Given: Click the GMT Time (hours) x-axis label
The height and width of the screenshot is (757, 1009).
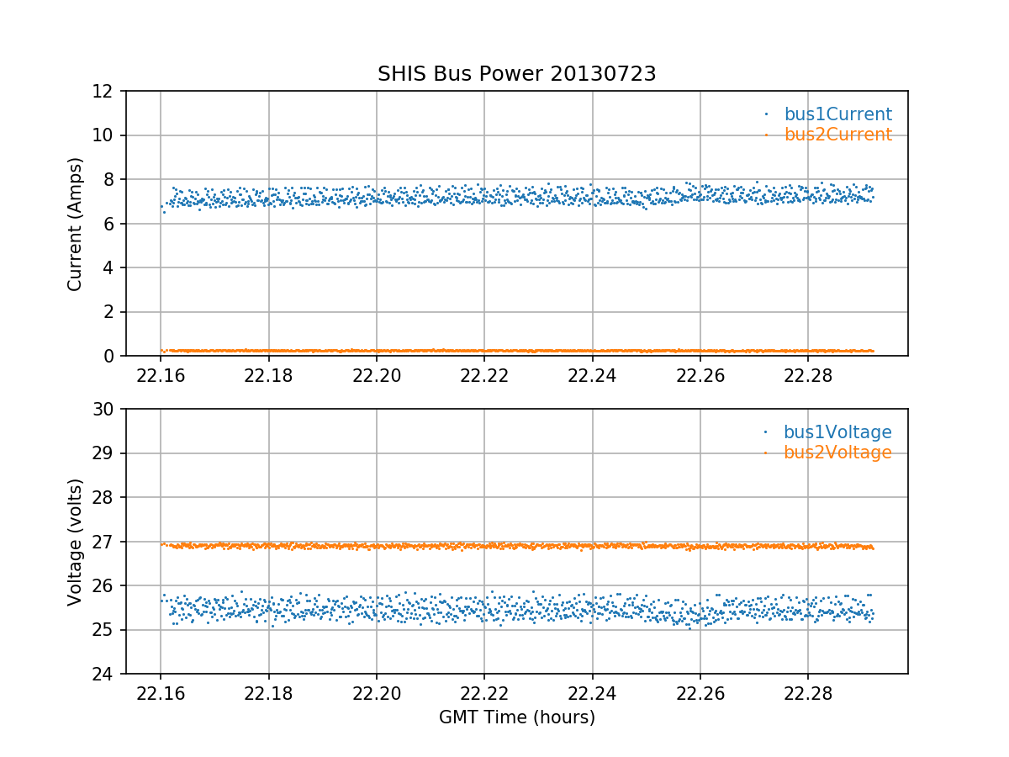Looking at the screenshot, I should click(x=516, y=717).
